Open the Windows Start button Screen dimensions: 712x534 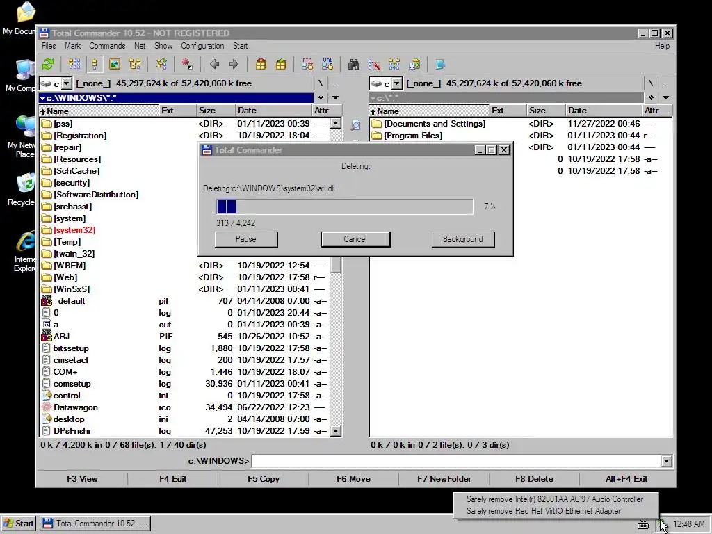coord(19,524)
